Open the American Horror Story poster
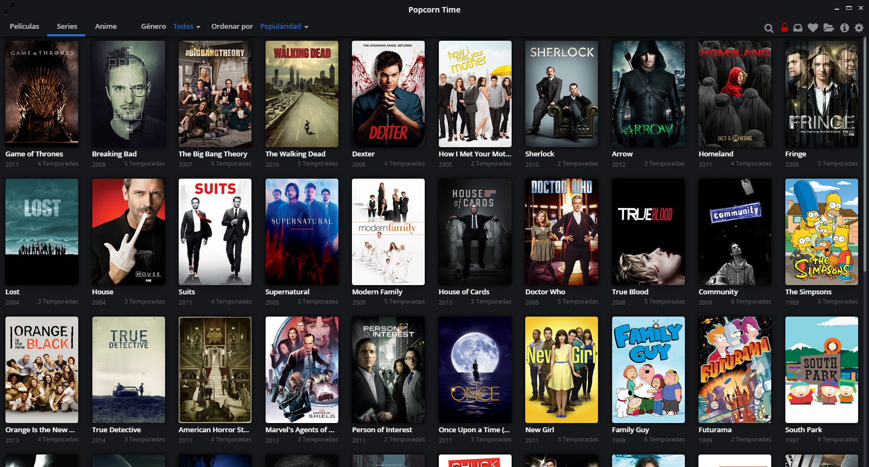869x467 pixels. [x=215, y=370]
